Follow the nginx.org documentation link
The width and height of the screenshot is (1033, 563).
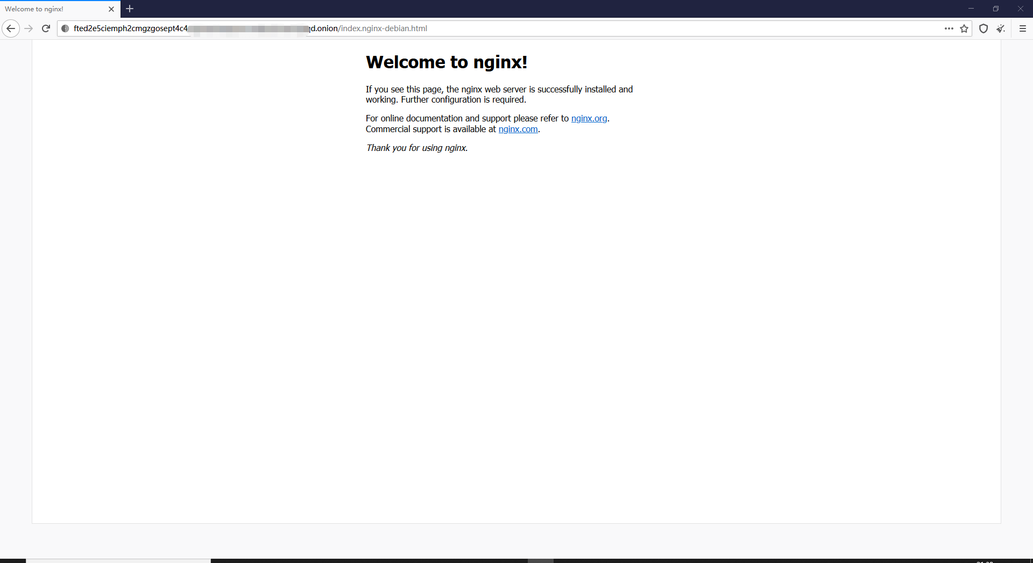(589, 118)
